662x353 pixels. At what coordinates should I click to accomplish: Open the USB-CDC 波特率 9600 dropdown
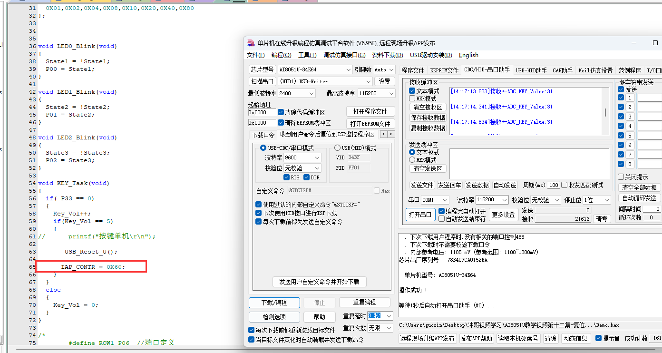tap(317, 157)
